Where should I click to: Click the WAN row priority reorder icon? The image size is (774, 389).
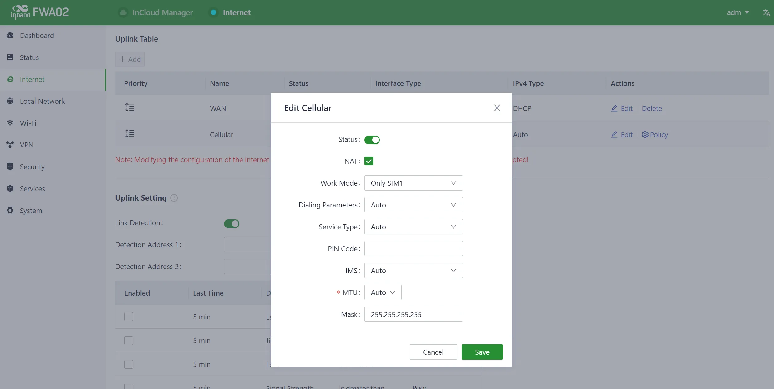coord(130,107)
